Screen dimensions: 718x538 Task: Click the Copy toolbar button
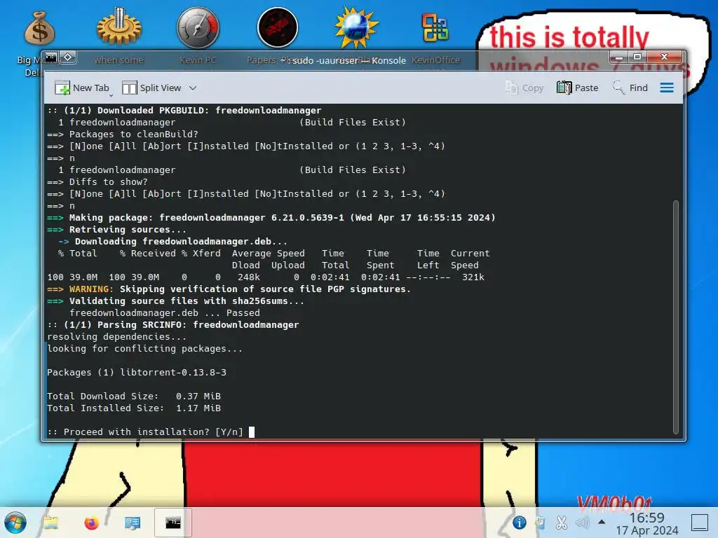(x=524, y=88)
